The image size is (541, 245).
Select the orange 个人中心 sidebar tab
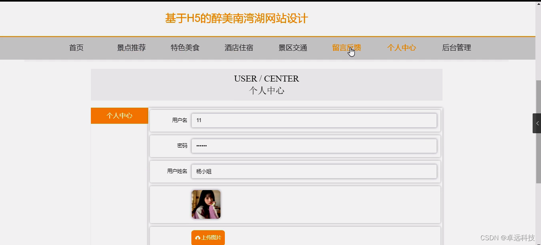pyautogui.click(x=119, y=115)
